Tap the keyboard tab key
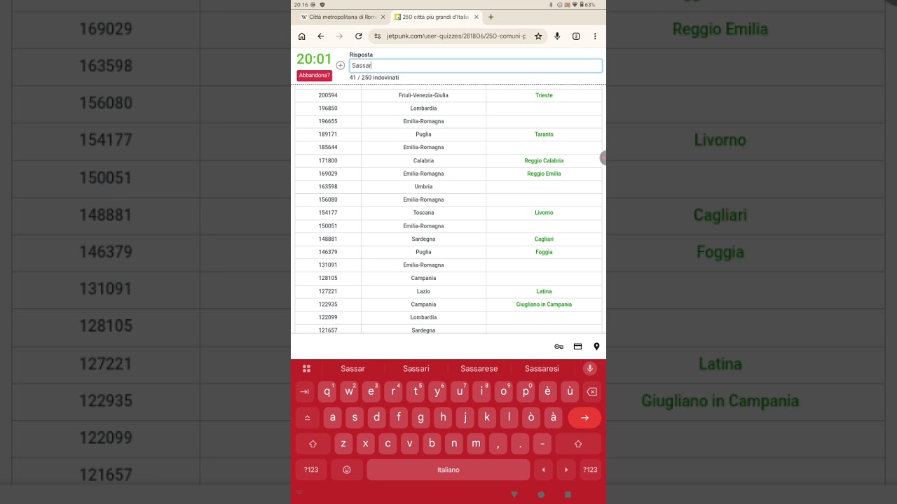Image resolution: width=897 pixels, height=504 pixels. coord(304,392)
